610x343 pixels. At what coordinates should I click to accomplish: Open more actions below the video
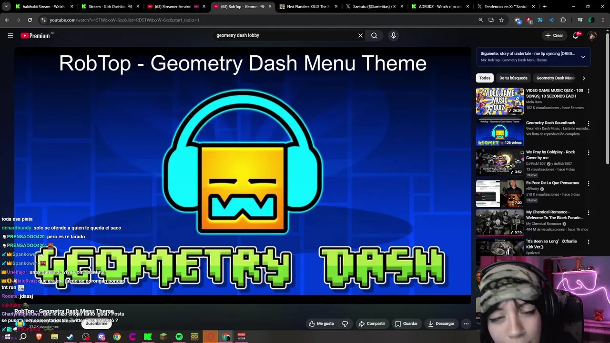coord(466,323)
